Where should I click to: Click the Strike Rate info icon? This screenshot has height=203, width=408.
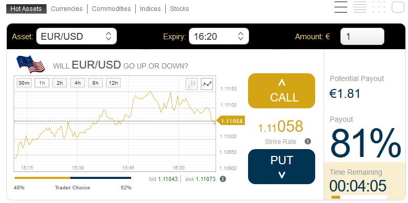(x=307, y=141)
